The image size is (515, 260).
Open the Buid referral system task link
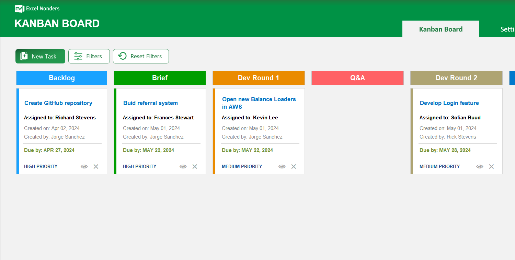(x=150, y=103)
